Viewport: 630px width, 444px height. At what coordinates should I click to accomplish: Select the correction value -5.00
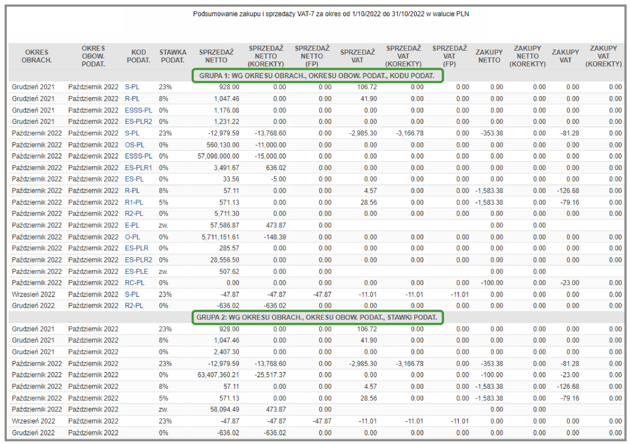278,179
